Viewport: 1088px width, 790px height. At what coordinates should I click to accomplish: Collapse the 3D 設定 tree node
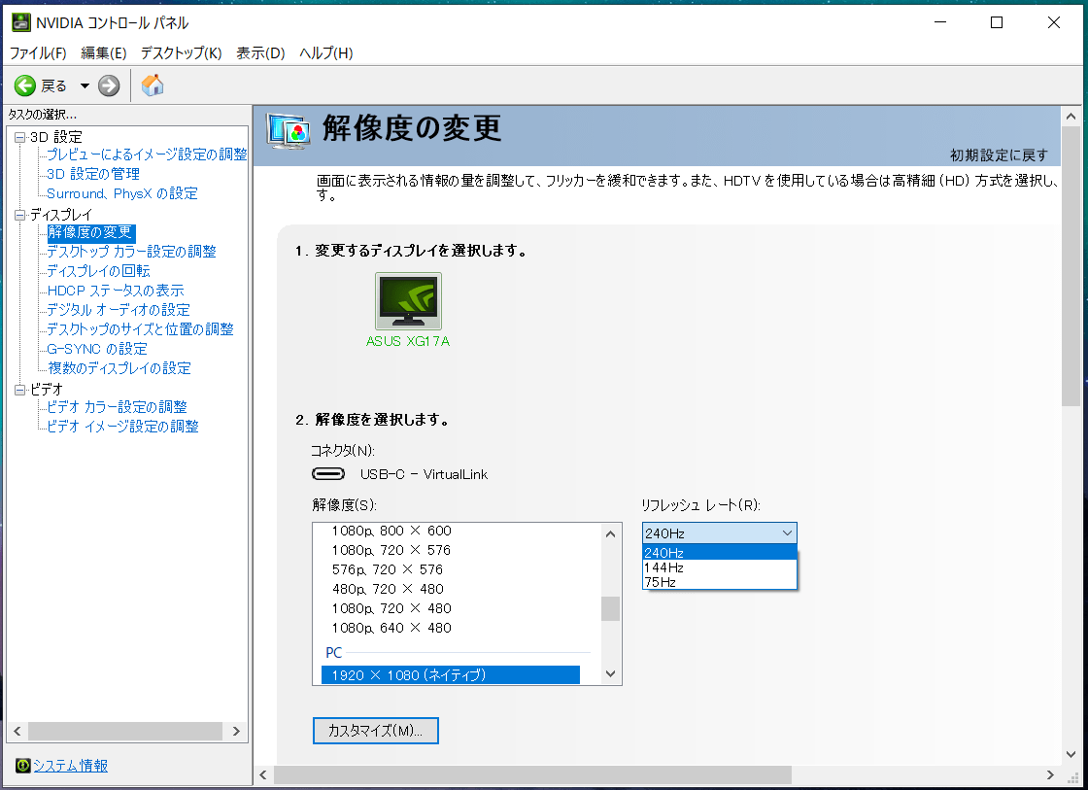pos(20,137)
